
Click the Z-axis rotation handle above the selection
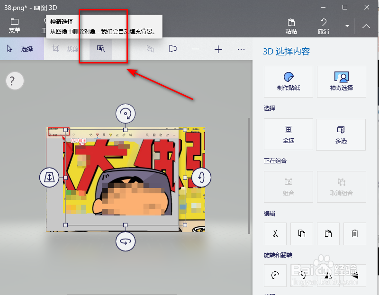pyautogui.click(x=125, y=114)
